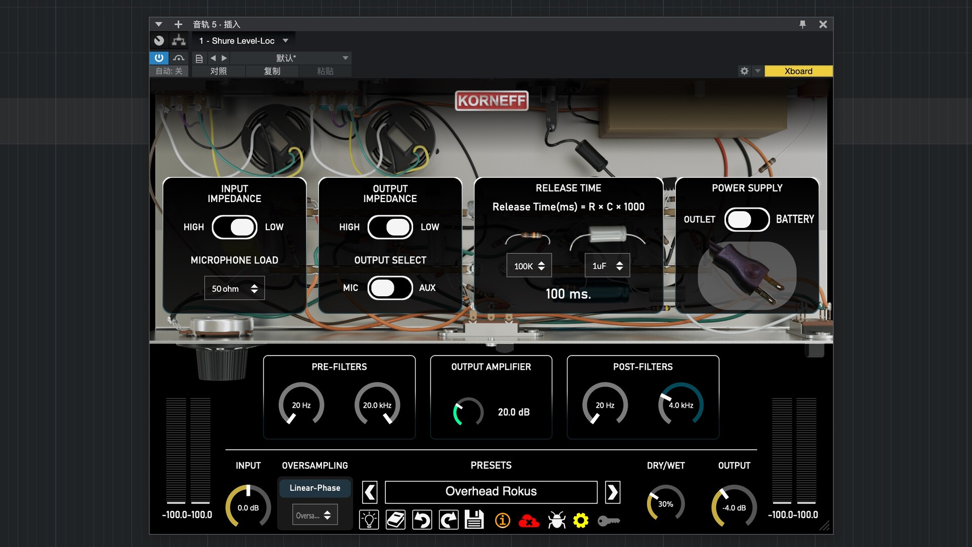This screenshot has width=972, height=547.
Task: Open the 100K resistor value dropdown
Action: point(529,266)
